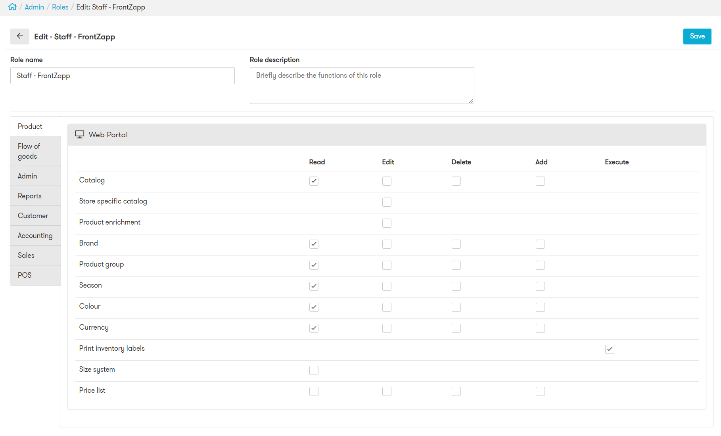Uncheck Read permission for Colour
The image size is (721, 436).
pos(314,307)
